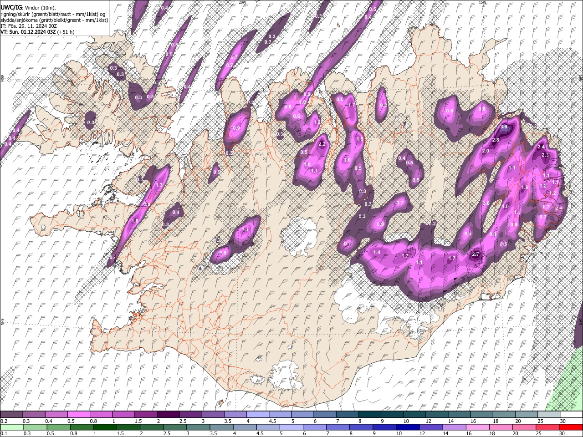The height and width of the screenshot is (437, 583).
Task: Click the "IT: Fös. 29. 11. 2024 00Z" initial time
Action: click(29, 26)
